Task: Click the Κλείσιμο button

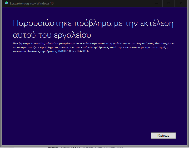Action: tap(163, 136)
